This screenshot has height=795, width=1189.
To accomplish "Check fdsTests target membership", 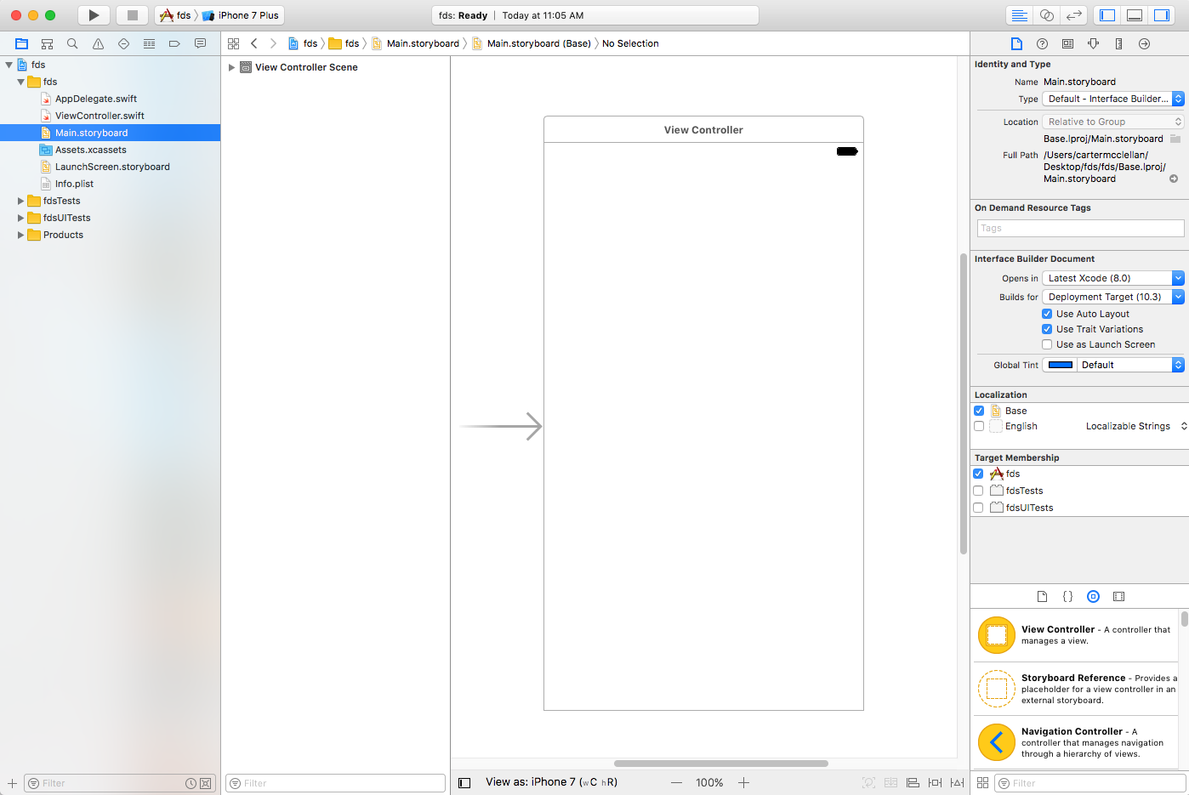I will pyautogui.click(x=978, y=491).
